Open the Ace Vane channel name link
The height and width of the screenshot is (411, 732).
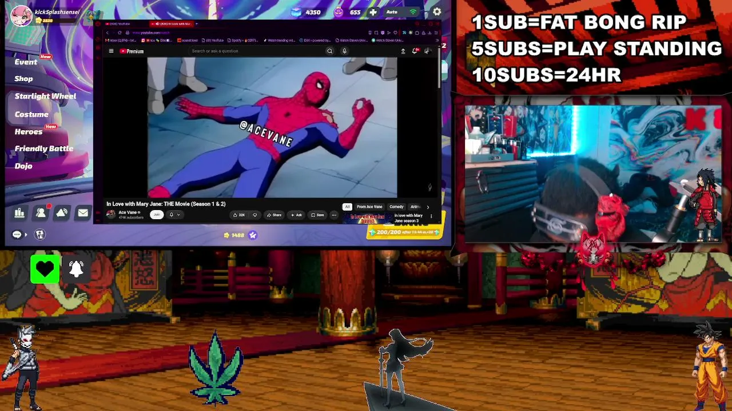coord(128,212)
